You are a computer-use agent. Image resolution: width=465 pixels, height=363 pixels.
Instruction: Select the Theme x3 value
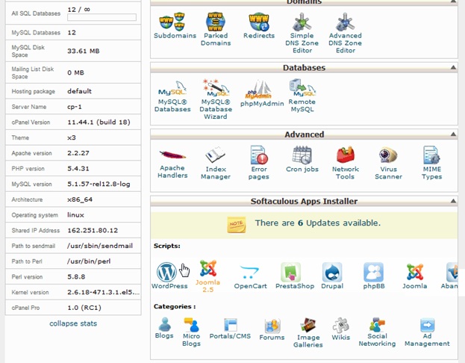[72, 137]
